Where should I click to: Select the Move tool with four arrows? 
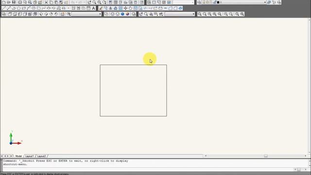click(x=125, y=8)
